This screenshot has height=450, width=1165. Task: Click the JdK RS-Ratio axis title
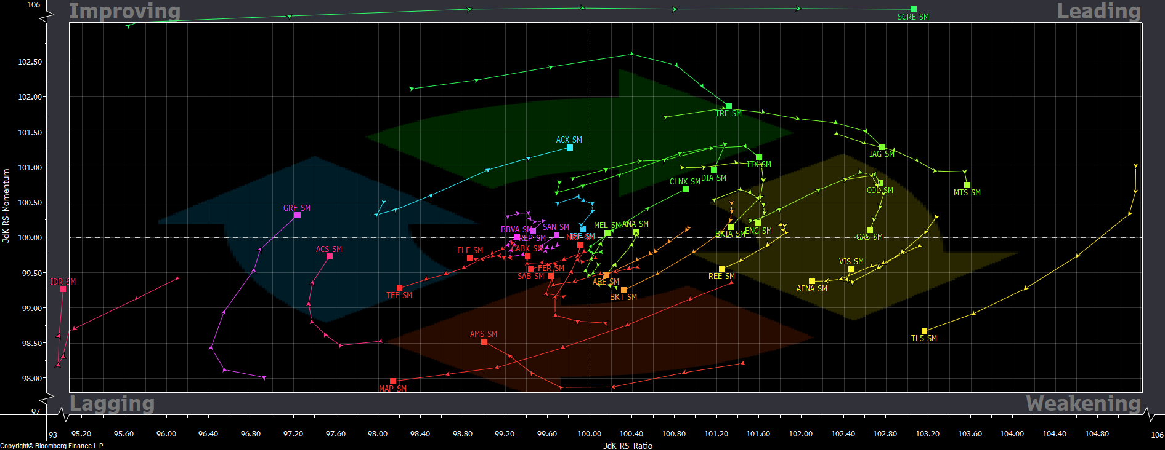click(628, 446)
